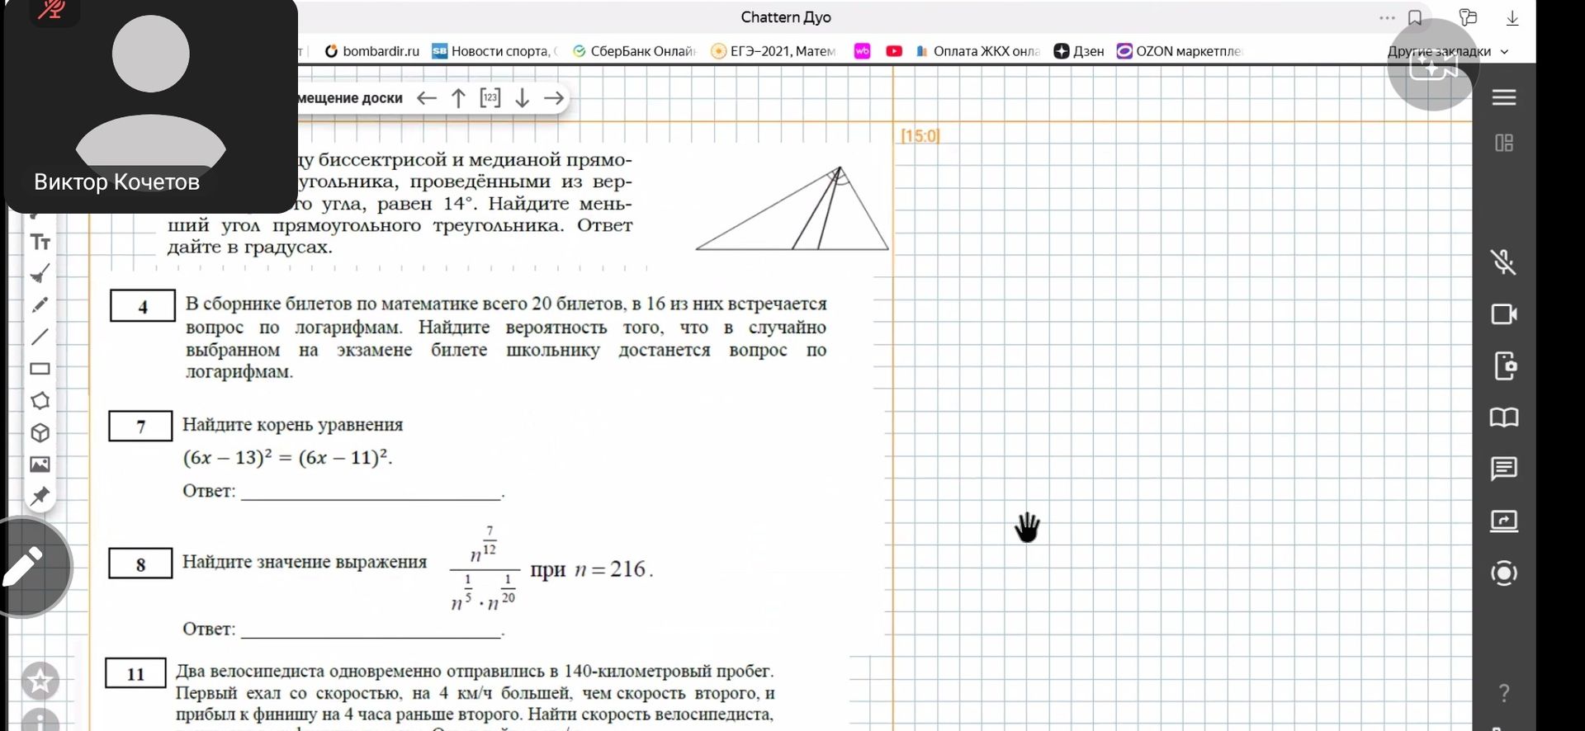Toggle the video camera in right sidebar
Screen dimensions: 1585x731
tap(1504, 314)
